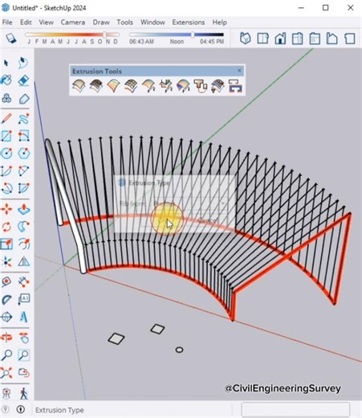Return to the Previous camera view

click(x=23, y=372)
